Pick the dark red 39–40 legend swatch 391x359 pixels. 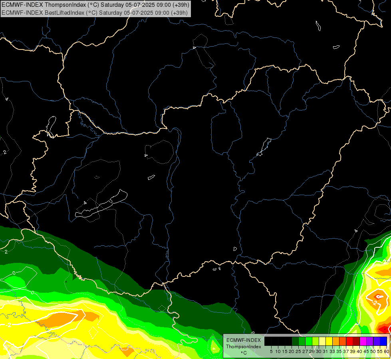pos(356,341)
